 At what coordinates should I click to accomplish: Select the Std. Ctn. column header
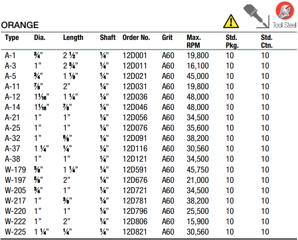coord(266,41)
